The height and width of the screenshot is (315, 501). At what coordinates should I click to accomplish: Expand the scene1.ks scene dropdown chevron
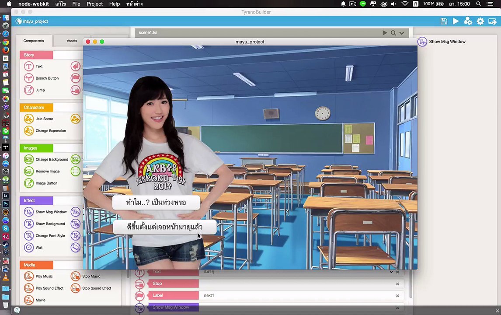point(402,33)
